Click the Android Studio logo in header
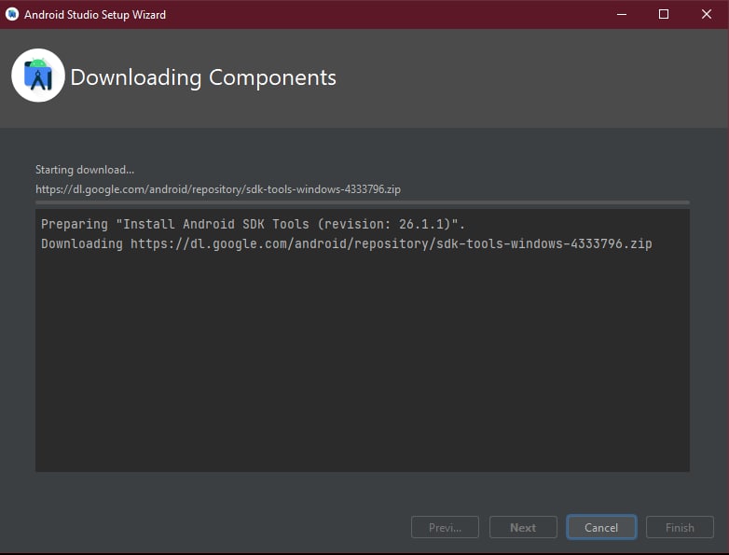 pyautogui.click(x=38, y=76)
